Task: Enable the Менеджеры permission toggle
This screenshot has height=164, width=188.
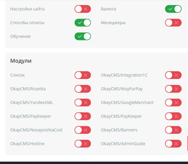Action: click(x=173, y=23)
